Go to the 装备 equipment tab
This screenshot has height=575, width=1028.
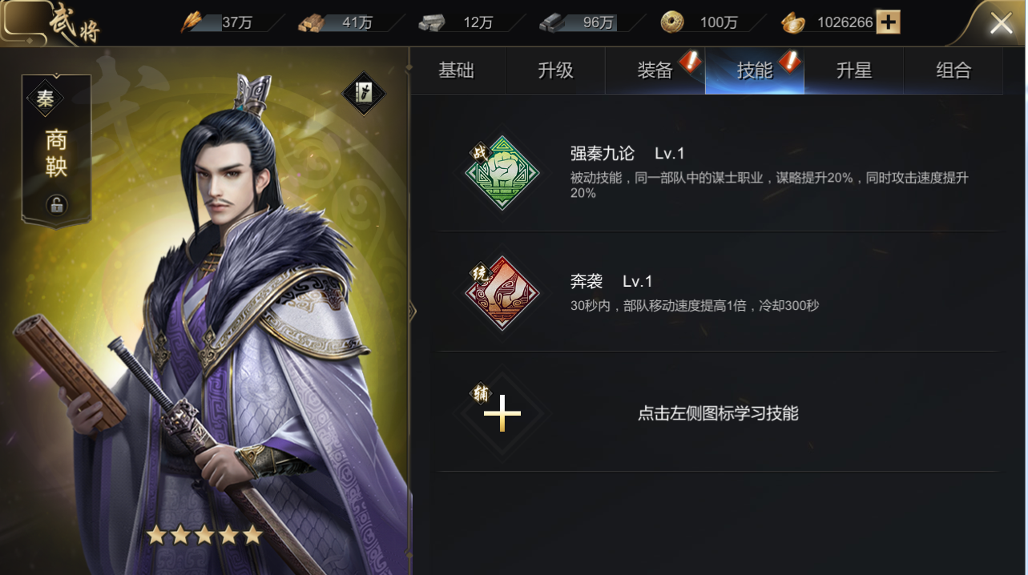point(655,70)
